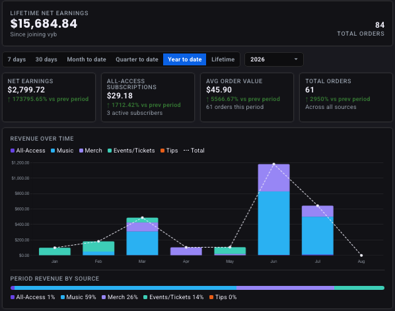Click the June revenue bar
Screen dimensions: 395x311
[274, 209]
